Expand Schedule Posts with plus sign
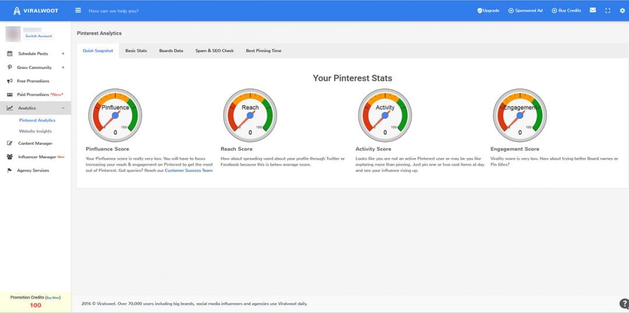The image size is (629, 313). (x=63, y=54)
